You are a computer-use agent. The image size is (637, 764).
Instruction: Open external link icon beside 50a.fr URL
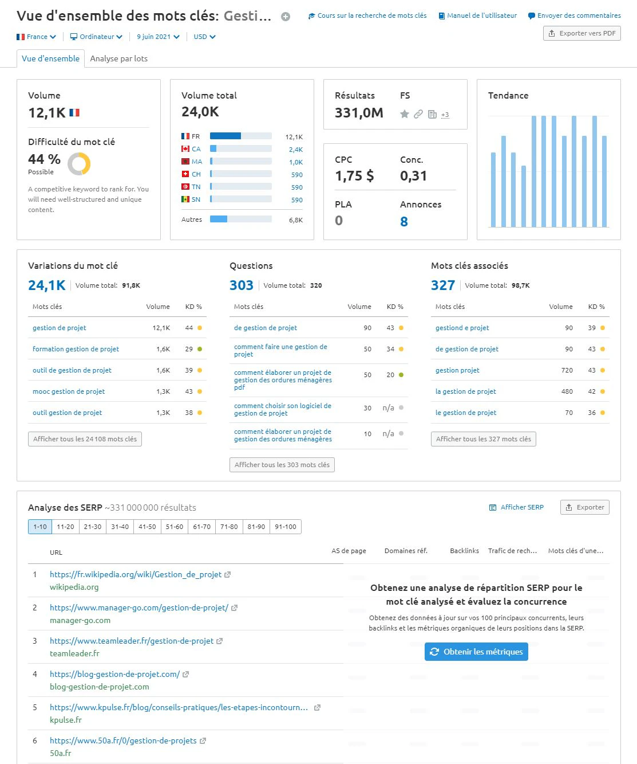coord(203,741)
